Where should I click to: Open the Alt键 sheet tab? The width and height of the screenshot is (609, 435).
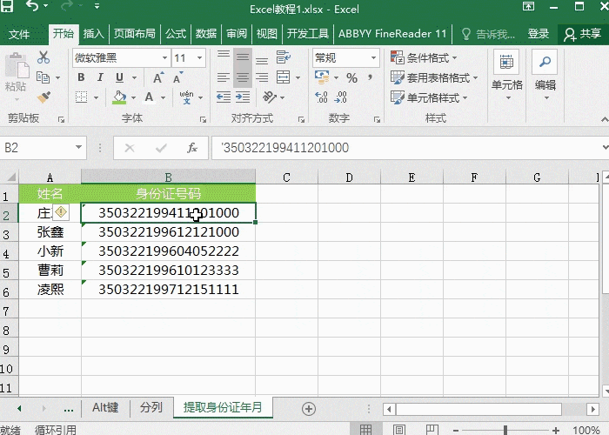coord(105,407)
